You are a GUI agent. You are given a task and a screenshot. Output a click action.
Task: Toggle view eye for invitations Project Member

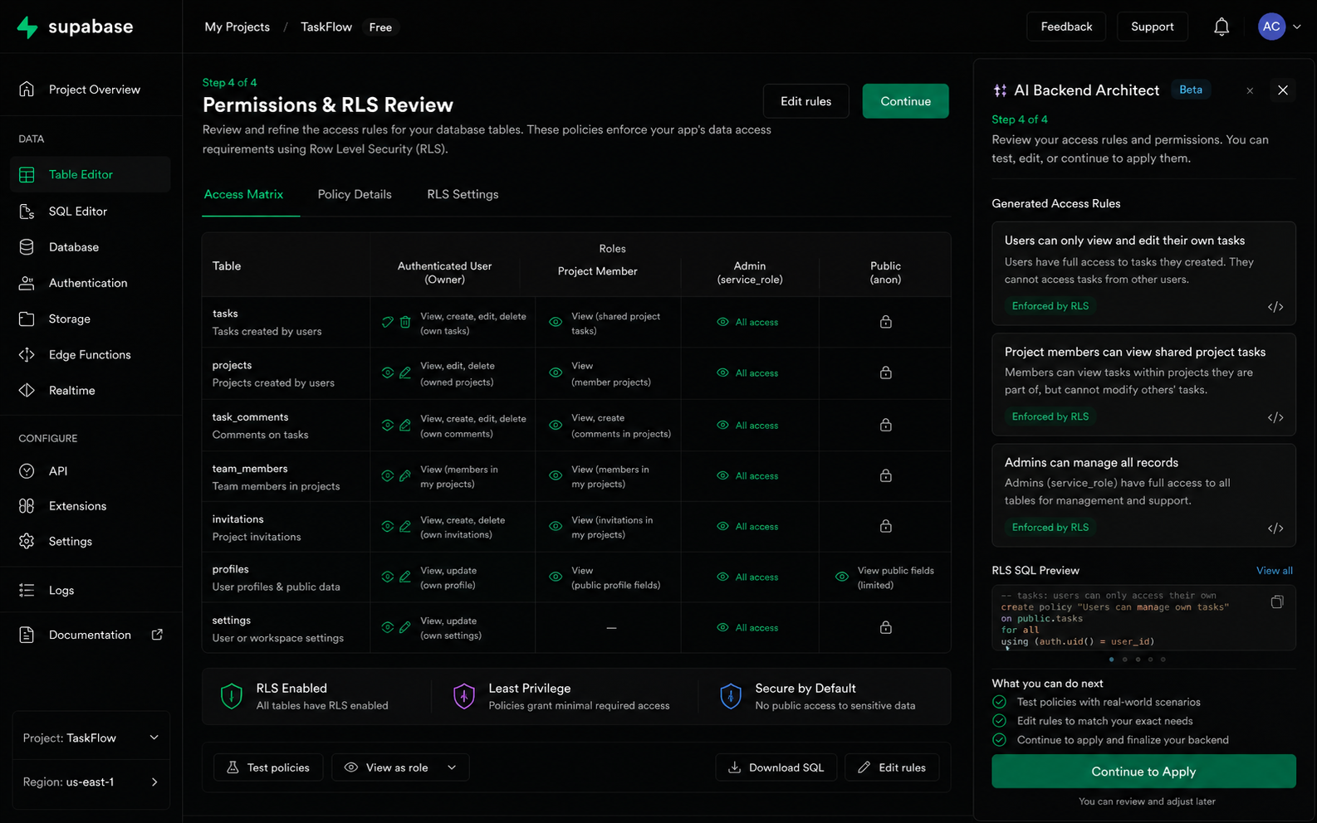(x=556, y=526)
